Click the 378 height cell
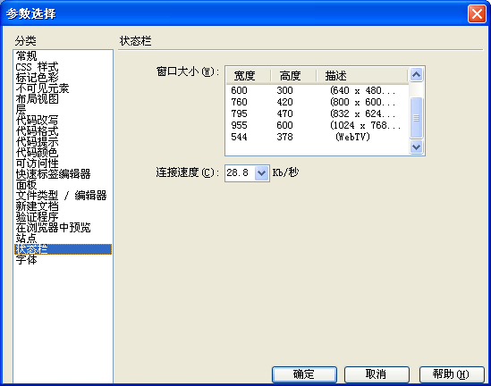This screenshot has width=491, height=386. point(284,137)
